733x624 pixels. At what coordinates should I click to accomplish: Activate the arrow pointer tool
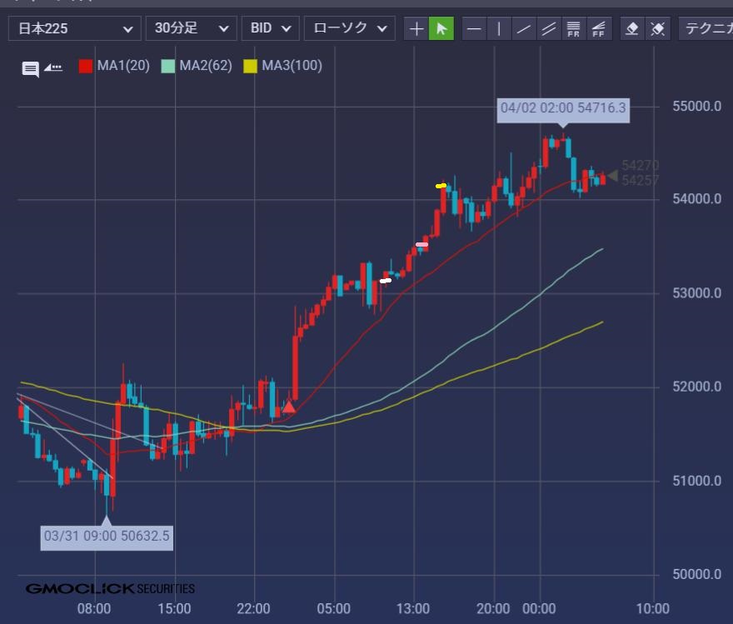coord(441,29)
